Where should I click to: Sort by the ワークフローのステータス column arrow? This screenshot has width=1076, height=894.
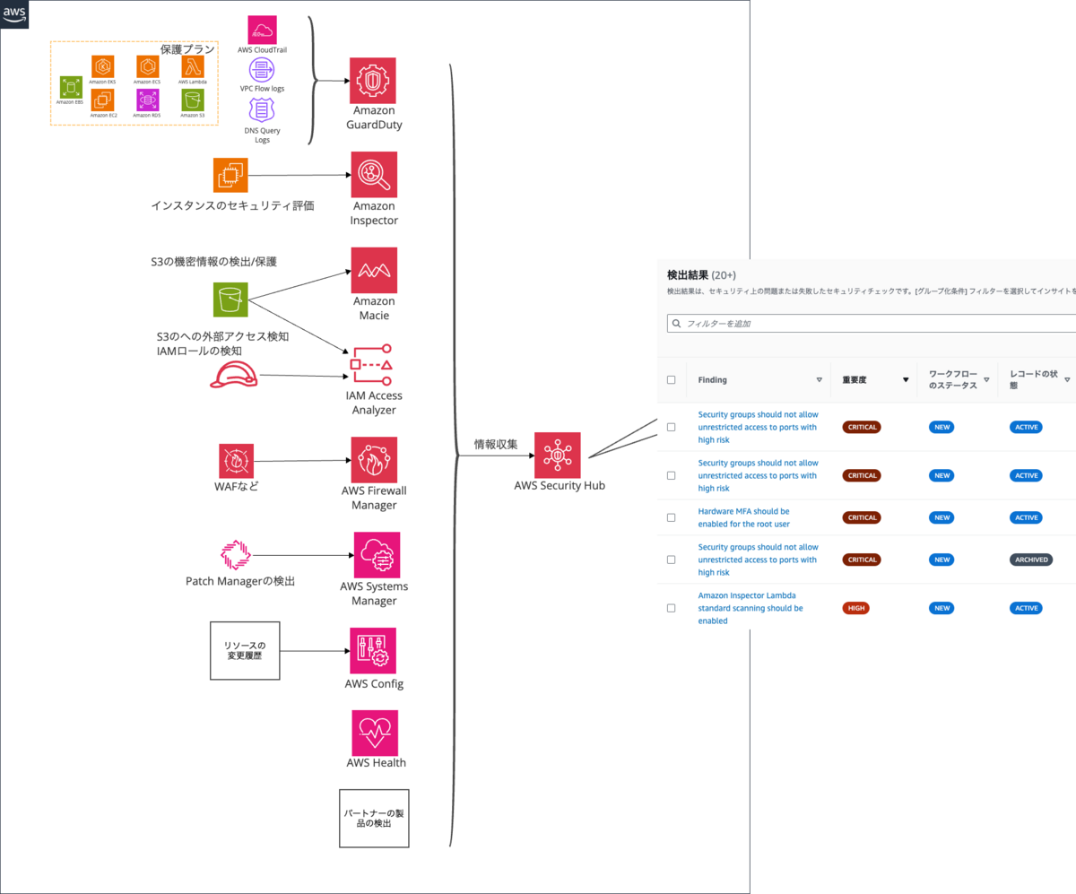click(x=986, y=379)
